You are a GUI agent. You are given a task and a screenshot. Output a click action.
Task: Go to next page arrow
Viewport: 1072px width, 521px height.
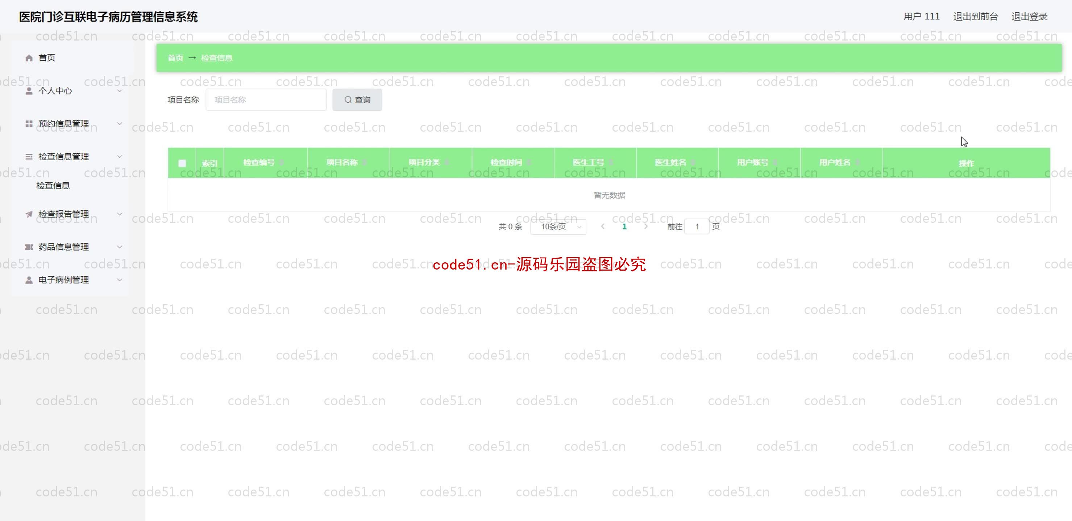(646, 226)
